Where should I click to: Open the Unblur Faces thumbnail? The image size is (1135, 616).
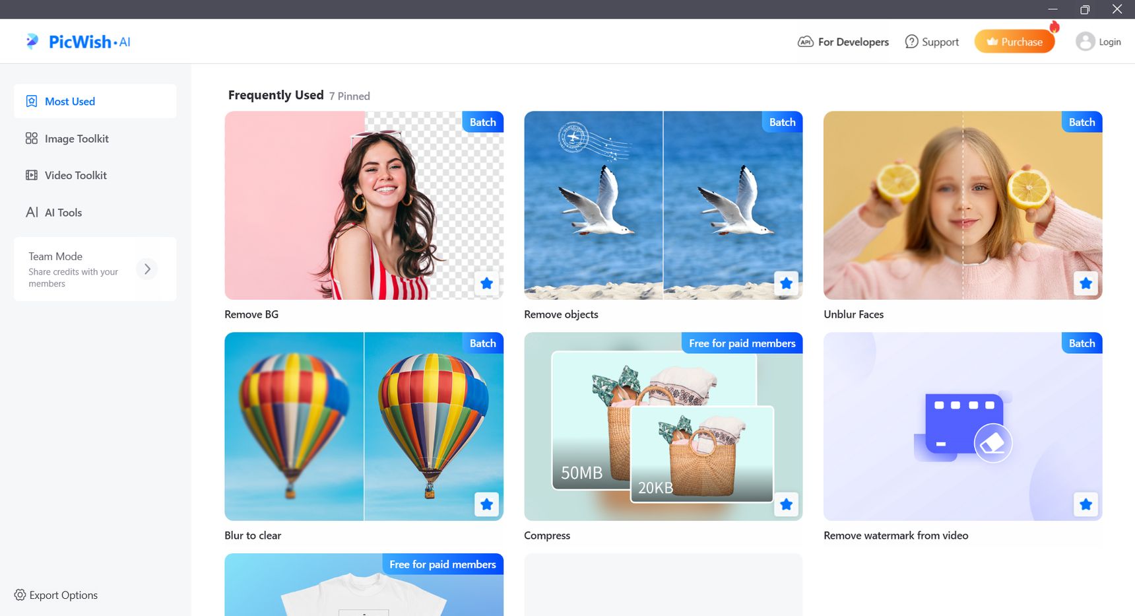963,205
